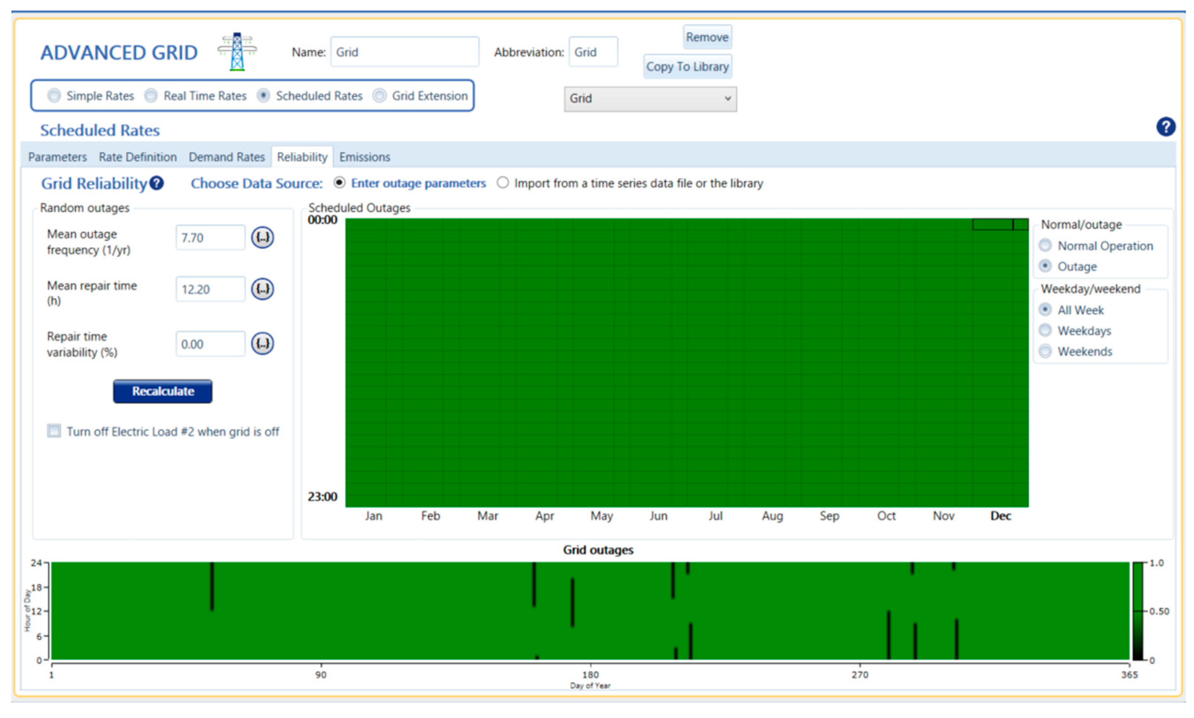Switch to the Demand Rates tab
The height and width of the screenshot is (718, 1194).
click(x=227, y=157)
